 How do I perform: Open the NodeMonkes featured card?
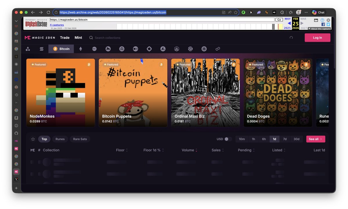click(x=61, y=93)
